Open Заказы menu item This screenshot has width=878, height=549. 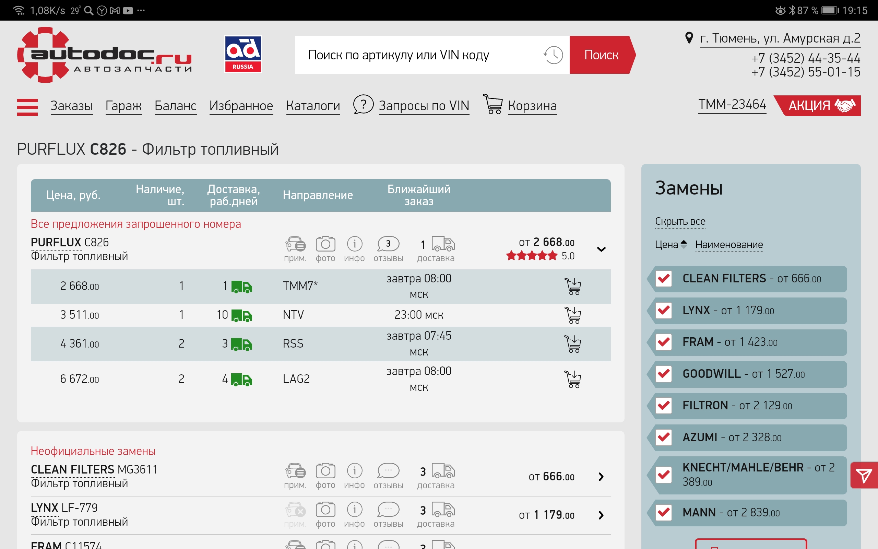click(x=71, y=106)
